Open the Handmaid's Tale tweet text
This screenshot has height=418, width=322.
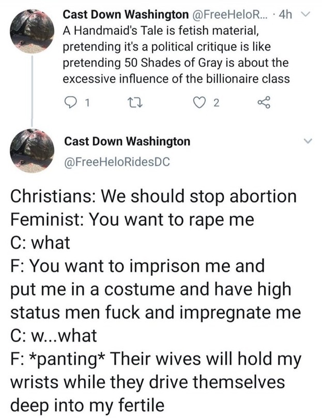pos(176,55)
